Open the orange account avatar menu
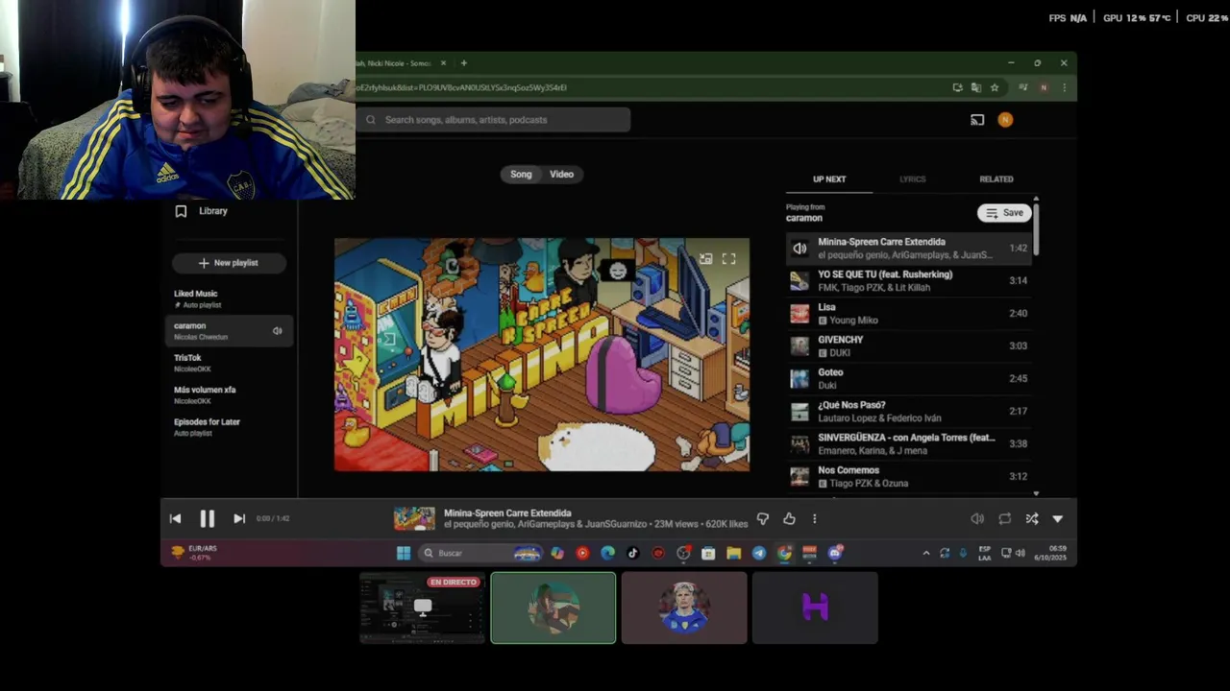The width and height of the screenshot is (1230, 691). 1005,120
